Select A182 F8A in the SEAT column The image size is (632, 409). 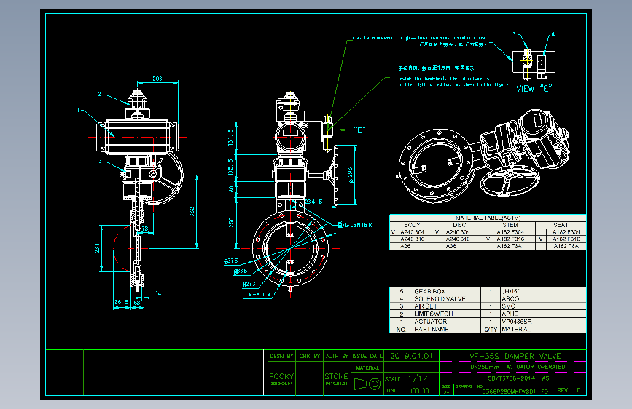[566, 246]
